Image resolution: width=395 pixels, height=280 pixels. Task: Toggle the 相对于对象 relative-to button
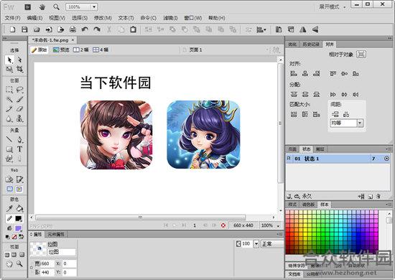click(361, 54)
